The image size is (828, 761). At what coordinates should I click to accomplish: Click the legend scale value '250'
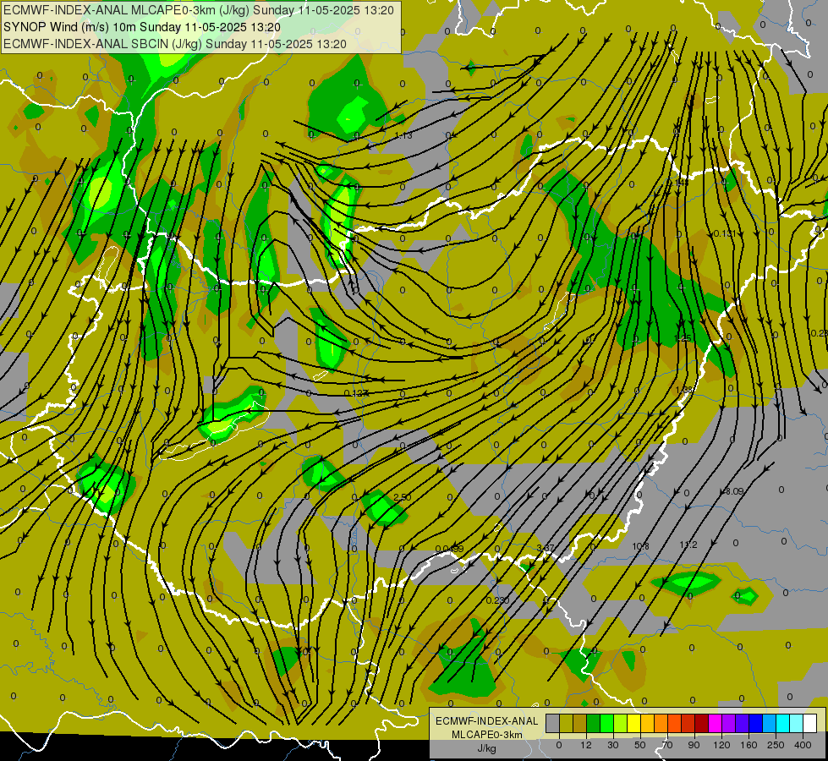click(x=776, y=745)
